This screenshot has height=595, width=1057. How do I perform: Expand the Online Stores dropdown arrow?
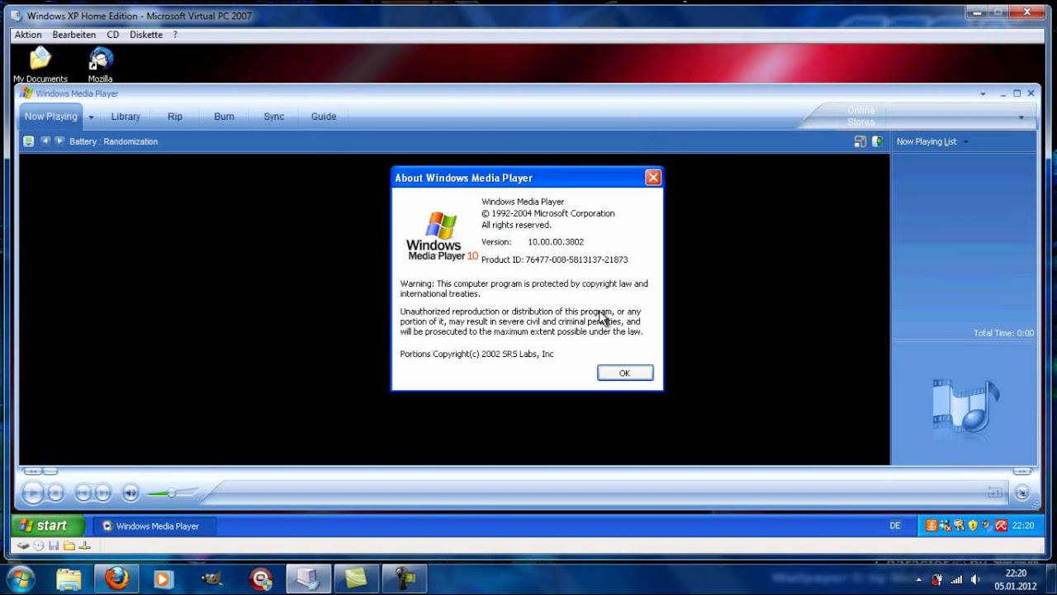pos(1021,117)
